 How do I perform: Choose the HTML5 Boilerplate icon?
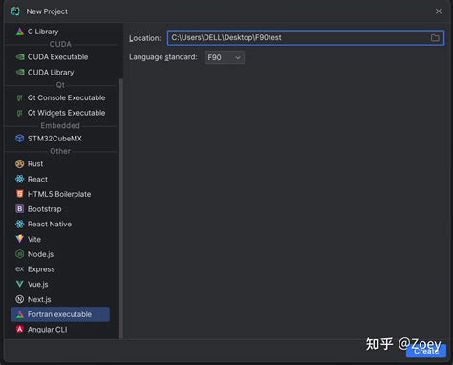tap(20, 194)
